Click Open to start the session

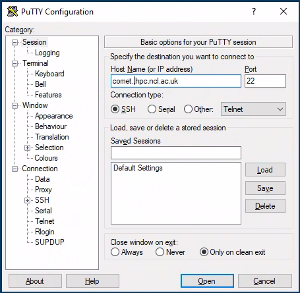tap(207, 281)
